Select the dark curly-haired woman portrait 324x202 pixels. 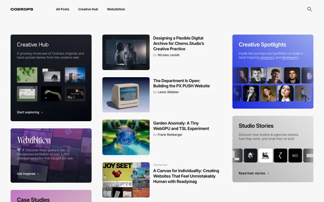286,93
